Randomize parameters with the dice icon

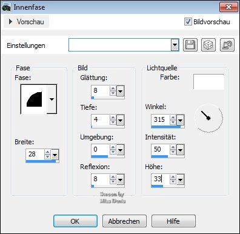[x=208, y=45]
